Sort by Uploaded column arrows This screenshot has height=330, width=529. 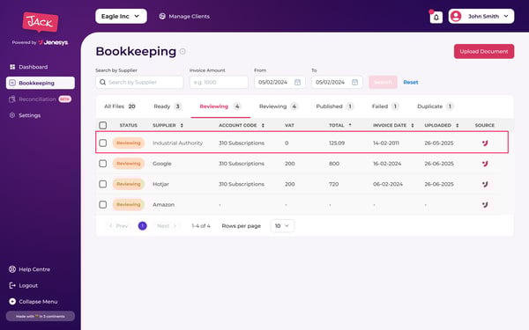[x=457, y=125]
